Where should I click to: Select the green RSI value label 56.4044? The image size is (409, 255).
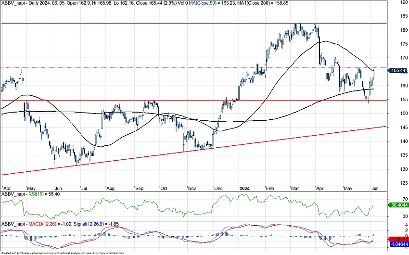[x=397, y=205]
